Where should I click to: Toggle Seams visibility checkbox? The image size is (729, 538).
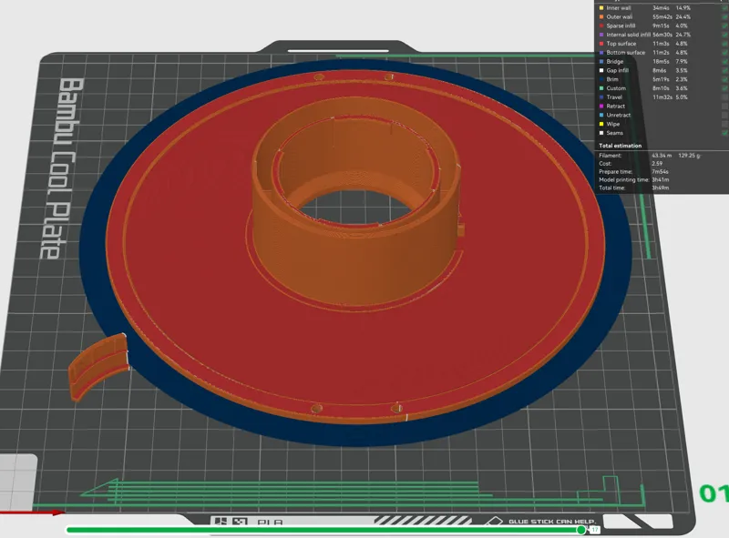coord(725,133)
